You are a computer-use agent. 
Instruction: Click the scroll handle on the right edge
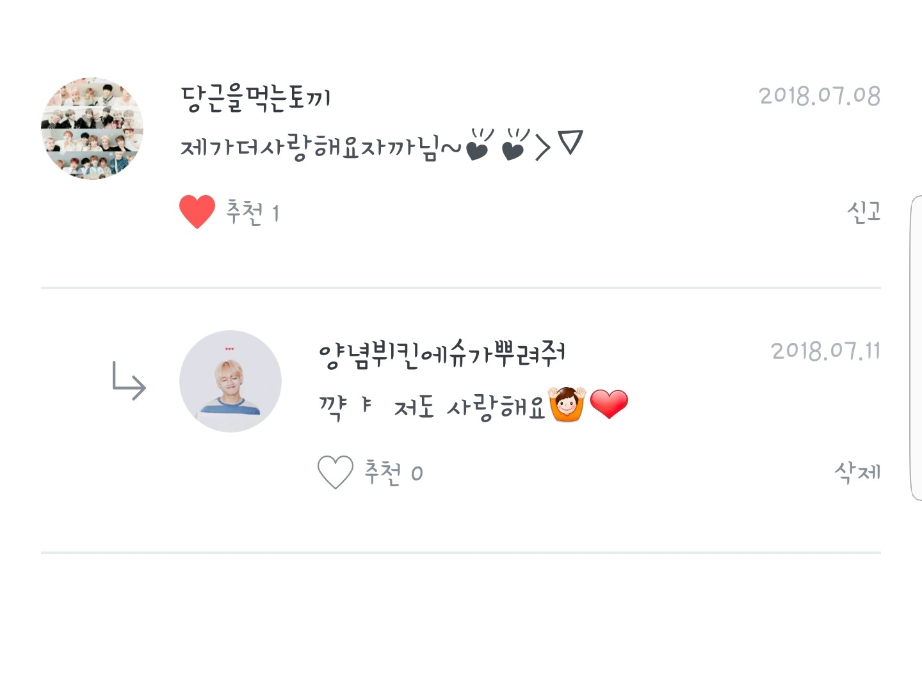click(x=916, y=349)
